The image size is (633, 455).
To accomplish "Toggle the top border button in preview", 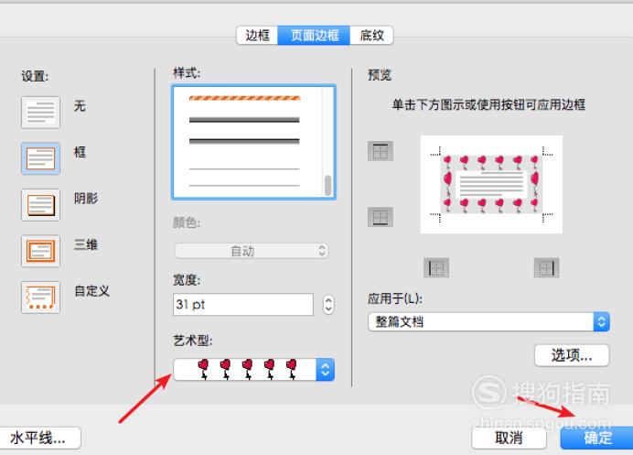I will (x=381, y=151).
